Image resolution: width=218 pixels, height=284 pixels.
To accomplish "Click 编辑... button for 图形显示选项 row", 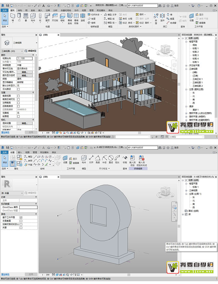I will click(25, 75).
